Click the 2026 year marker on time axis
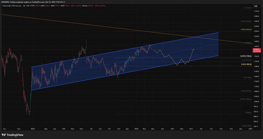The image size is (263, 139). click(136, 129)
